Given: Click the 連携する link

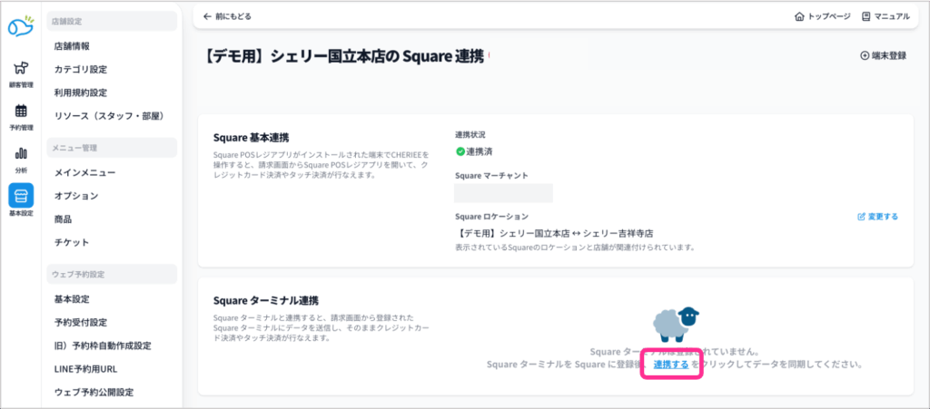Looking at the screenshot, I should point(670,364).
